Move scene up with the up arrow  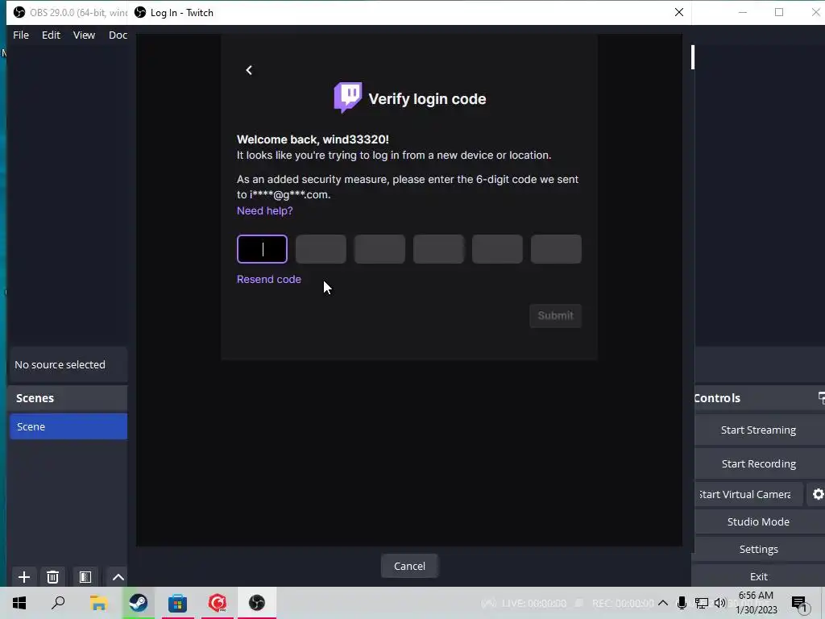tap(118, 577)
